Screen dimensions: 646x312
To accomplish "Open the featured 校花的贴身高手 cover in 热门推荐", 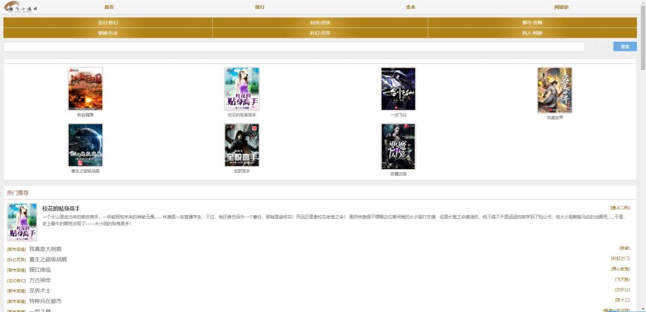I will click(22, 222).
